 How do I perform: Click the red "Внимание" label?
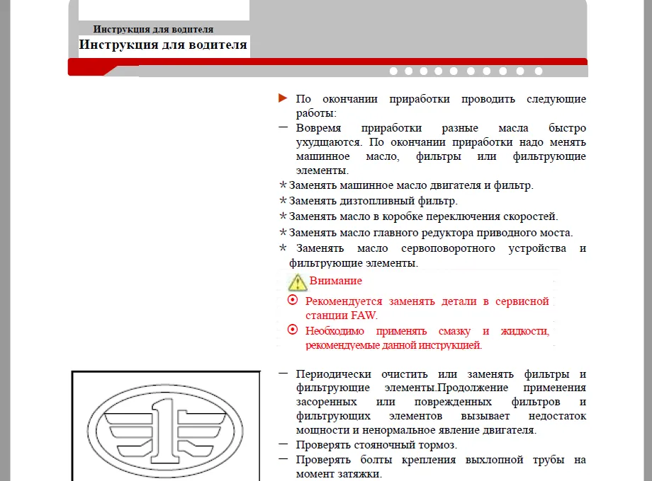coord(336,280)
